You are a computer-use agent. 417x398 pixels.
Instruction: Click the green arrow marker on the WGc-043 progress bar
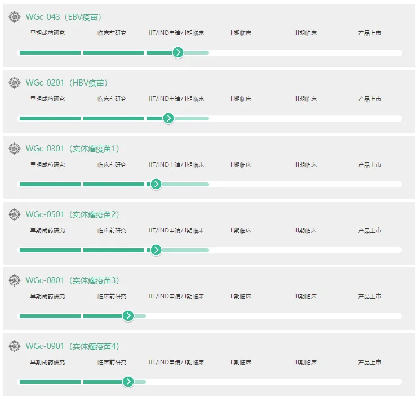178,52
